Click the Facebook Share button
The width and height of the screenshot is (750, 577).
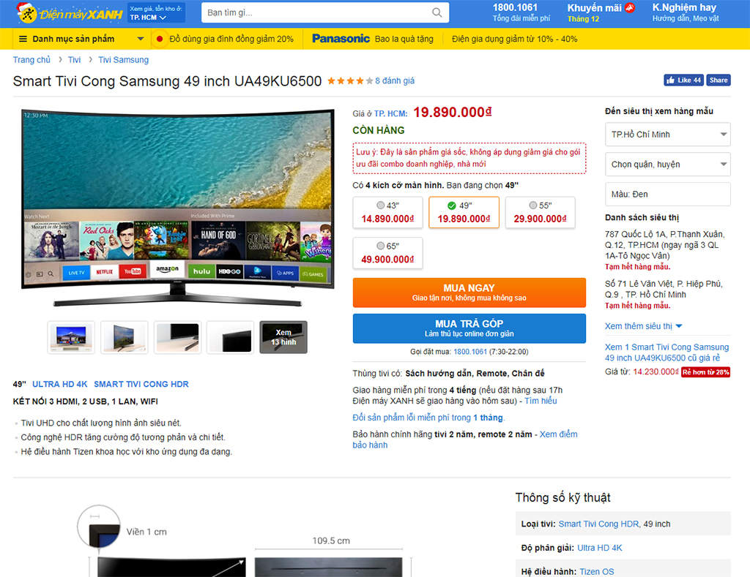tap(719, 80)
